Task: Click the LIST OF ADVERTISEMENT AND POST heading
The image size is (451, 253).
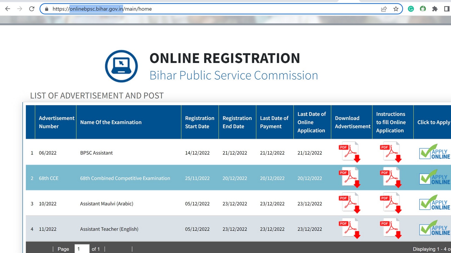Action: coord(97,96)
